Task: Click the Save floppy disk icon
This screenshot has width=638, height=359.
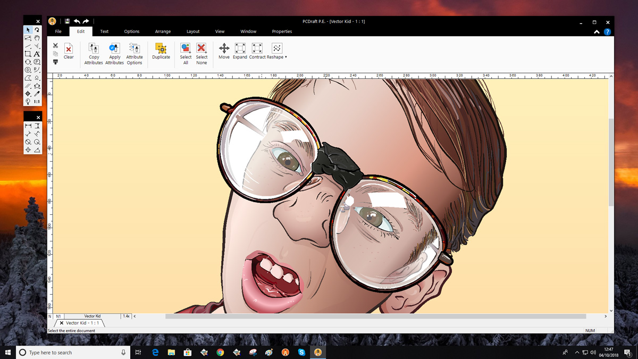Action: pyautogui.click(x=67, y=21)
